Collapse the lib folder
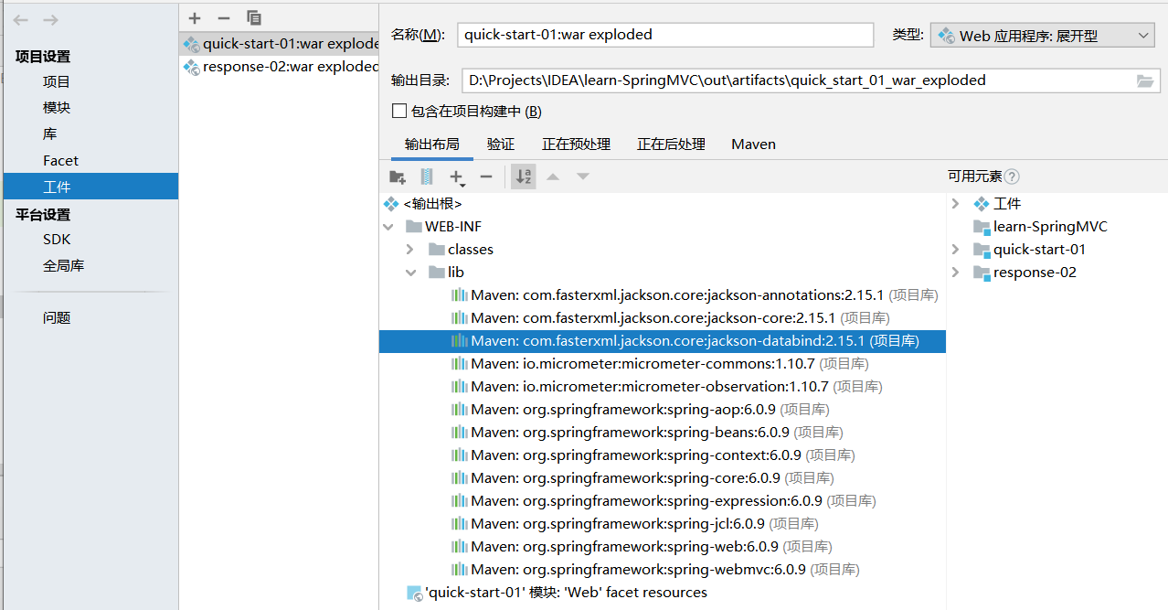The height and width of the screenshot is (610, 1168). coord(411,273)
